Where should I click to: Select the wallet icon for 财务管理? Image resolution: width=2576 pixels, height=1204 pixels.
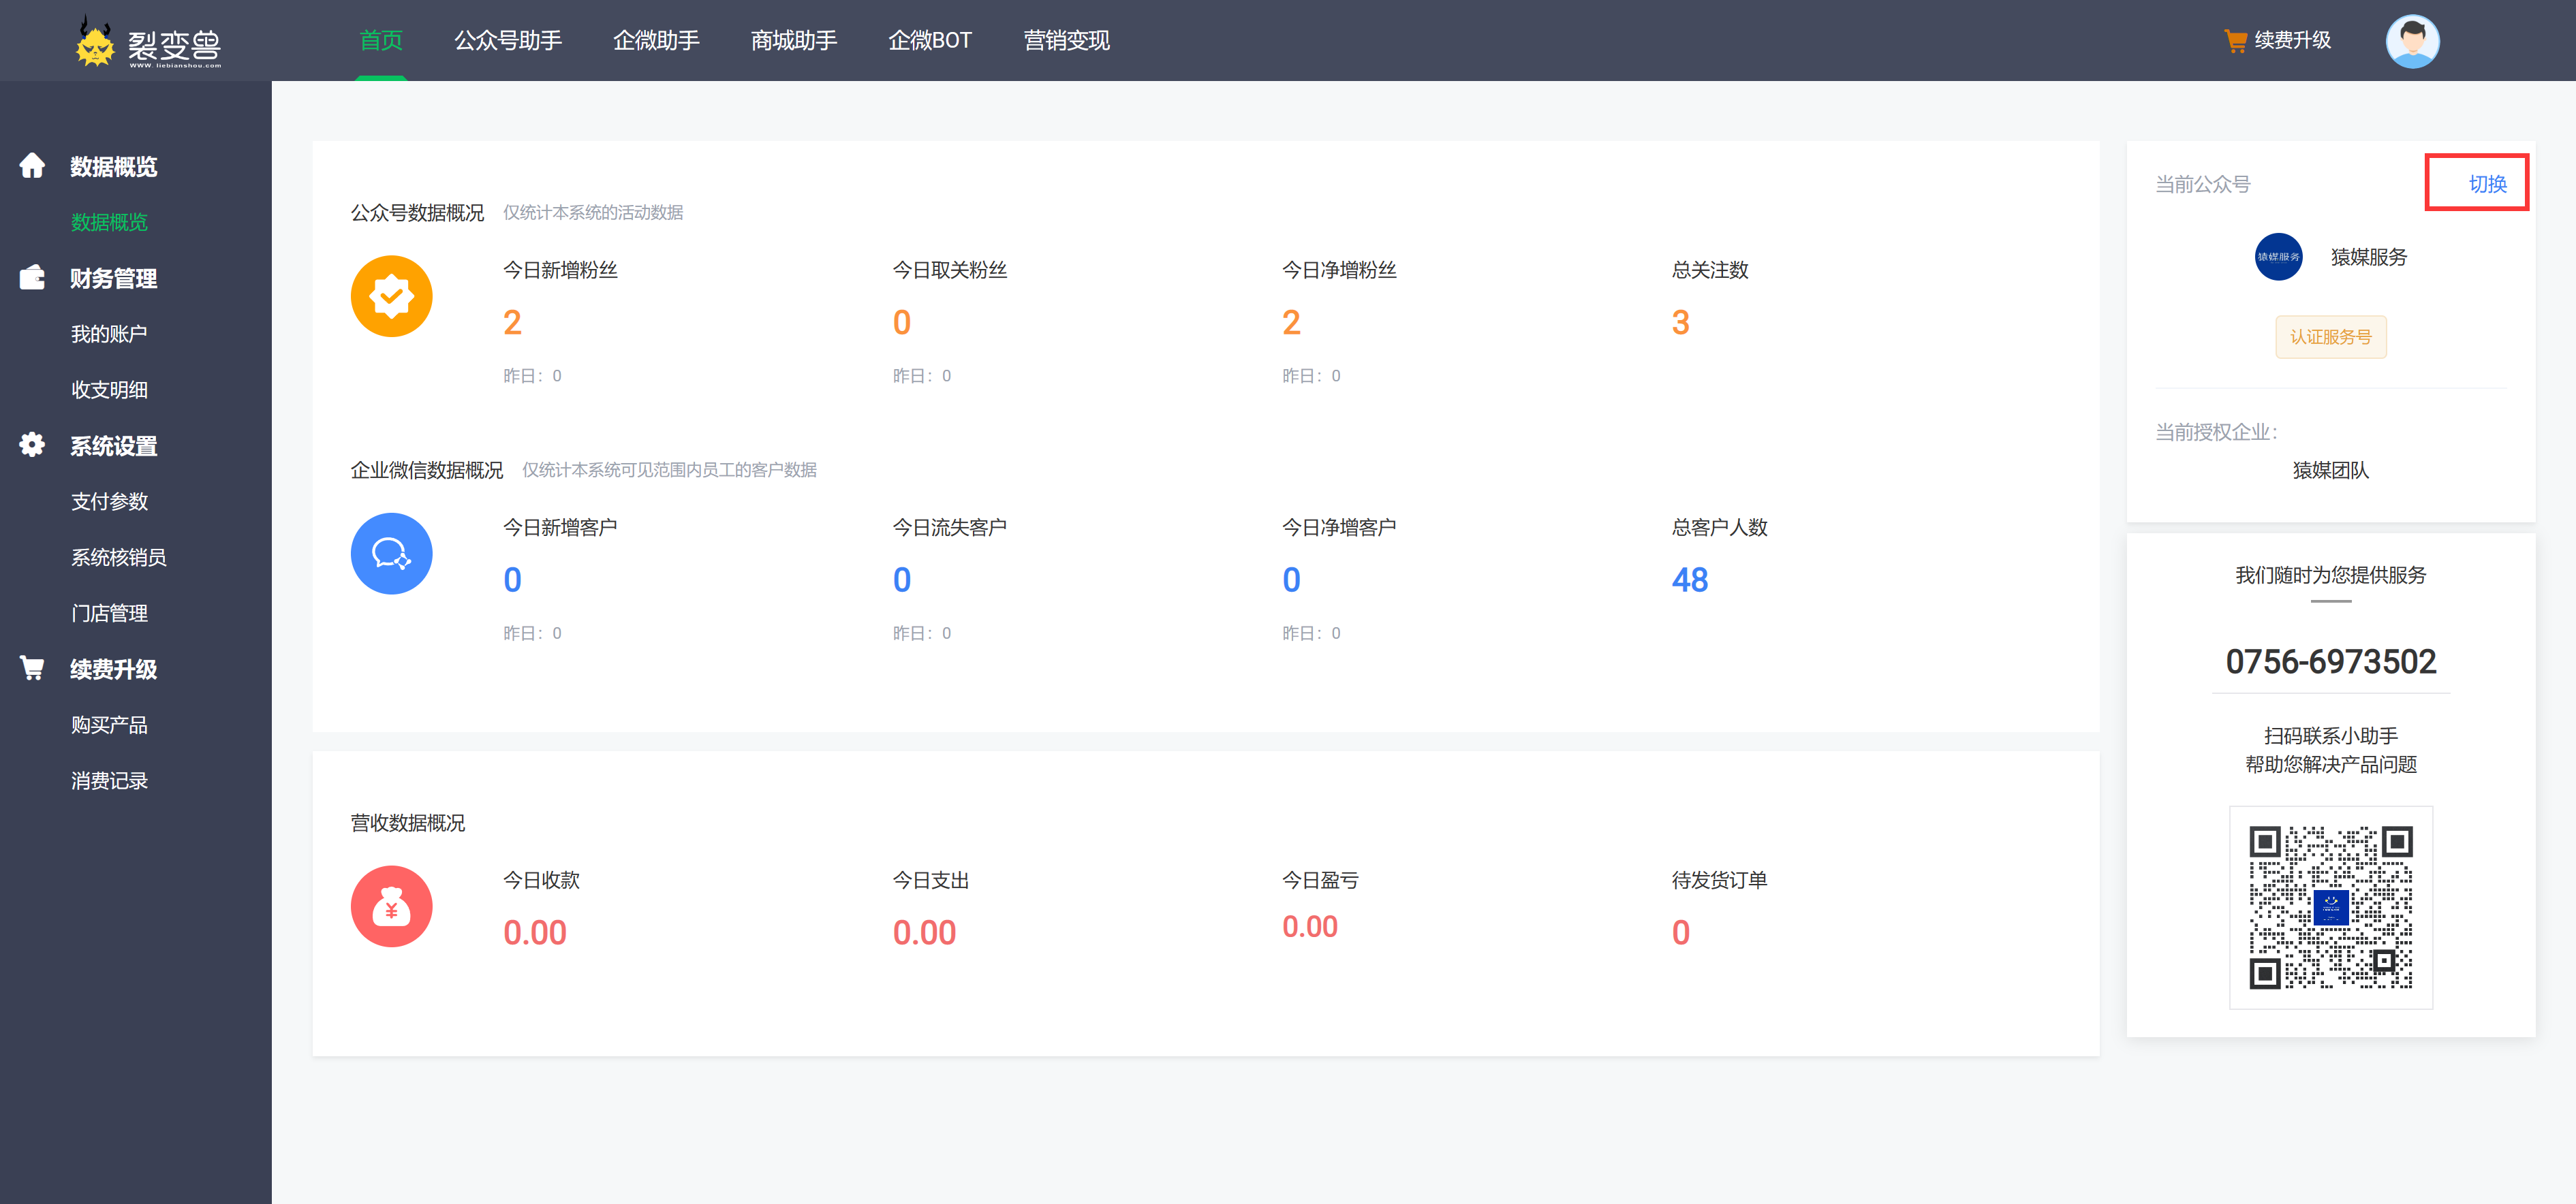pos(32,278)
